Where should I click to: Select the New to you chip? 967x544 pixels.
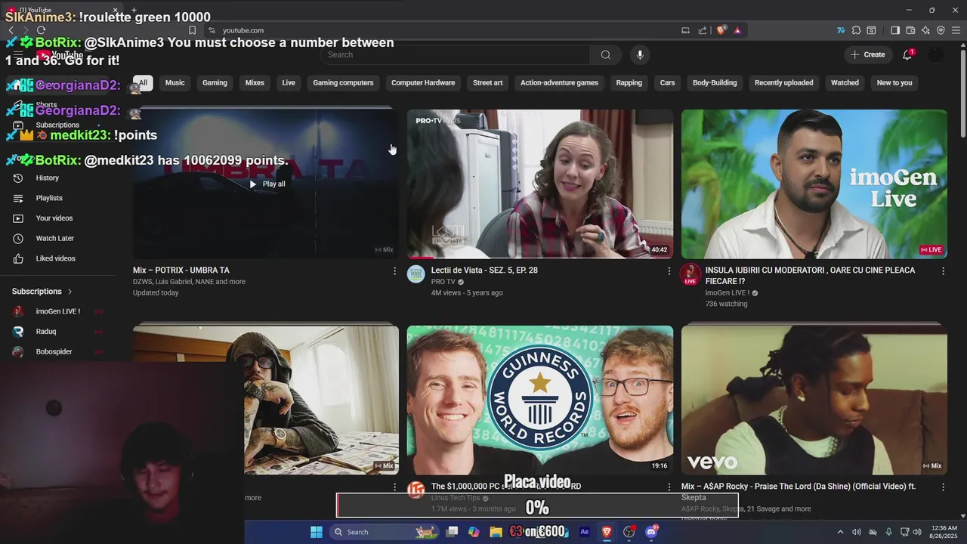point(894,83)
